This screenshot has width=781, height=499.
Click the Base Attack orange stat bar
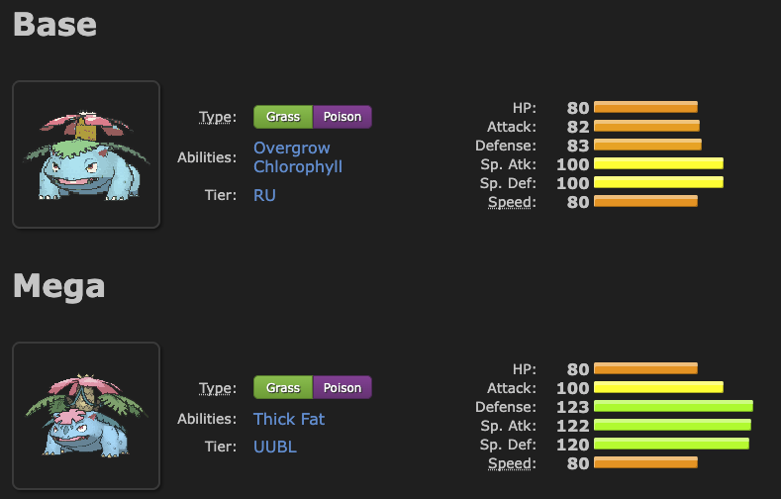pos(646,126)
